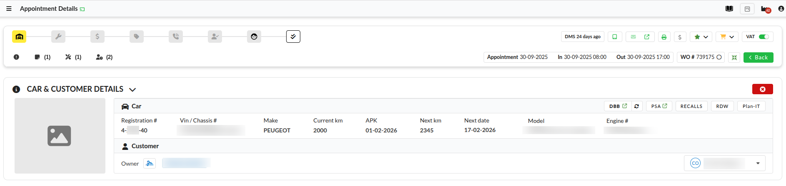Image resolution: width=786 pixels, height=186 pixels.
Task: Click the green Back button
Action: tap(758, 58)
